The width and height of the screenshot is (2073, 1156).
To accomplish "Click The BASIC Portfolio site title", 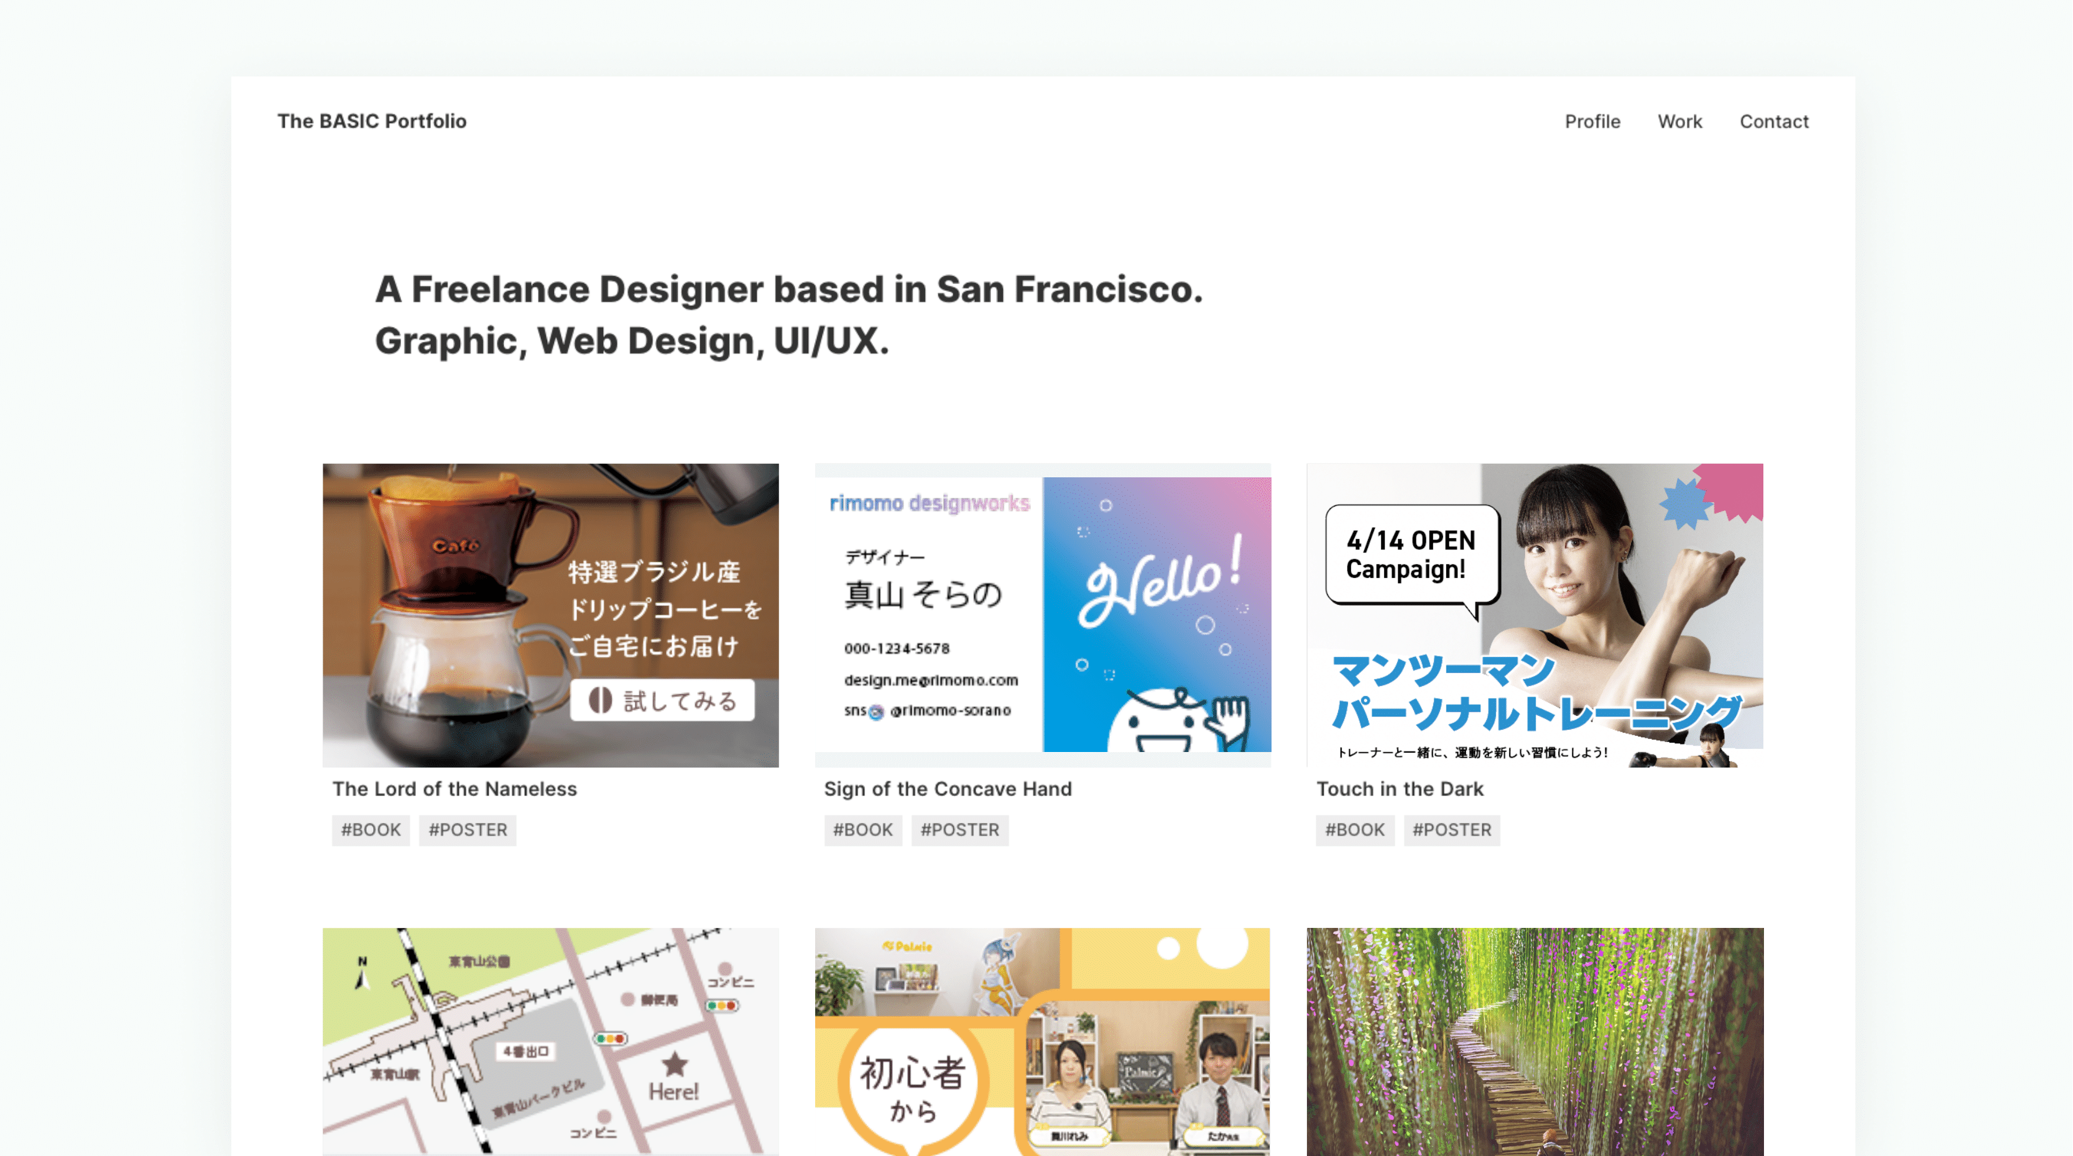I will click(x=372, y=121).
